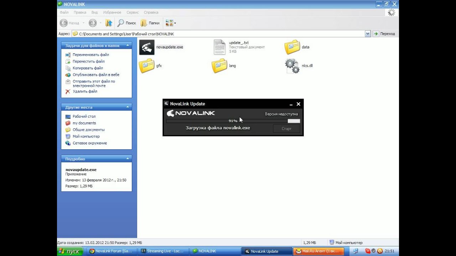This screenshot has width=456, height=256.
Task: Collapse the Другие места panel
Action: coord(128,107)
